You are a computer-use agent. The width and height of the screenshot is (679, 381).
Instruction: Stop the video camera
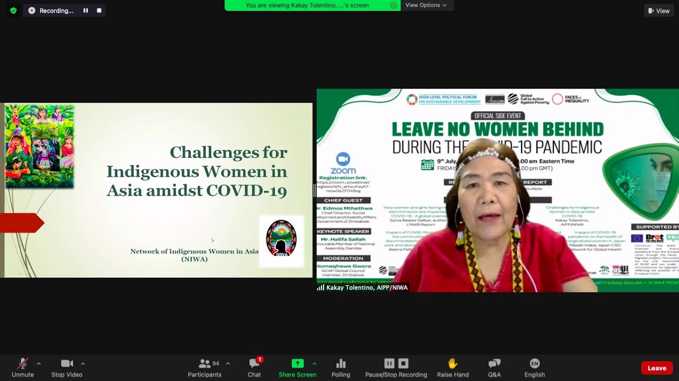[x=67, y=368]
